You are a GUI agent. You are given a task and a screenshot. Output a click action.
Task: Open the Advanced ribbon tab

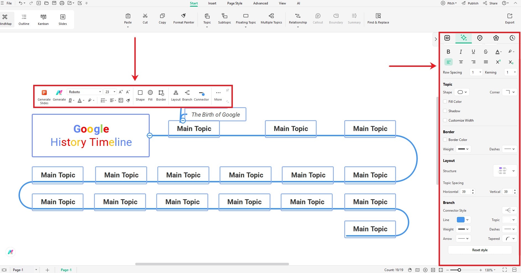click(x=260, y=3)
